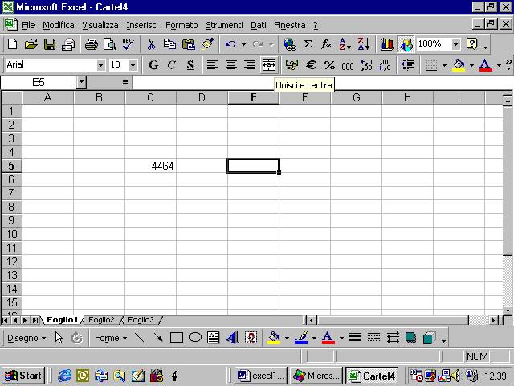Run the ABC spell check
This screenshot has width=514, height=386.
coord(128,44)
